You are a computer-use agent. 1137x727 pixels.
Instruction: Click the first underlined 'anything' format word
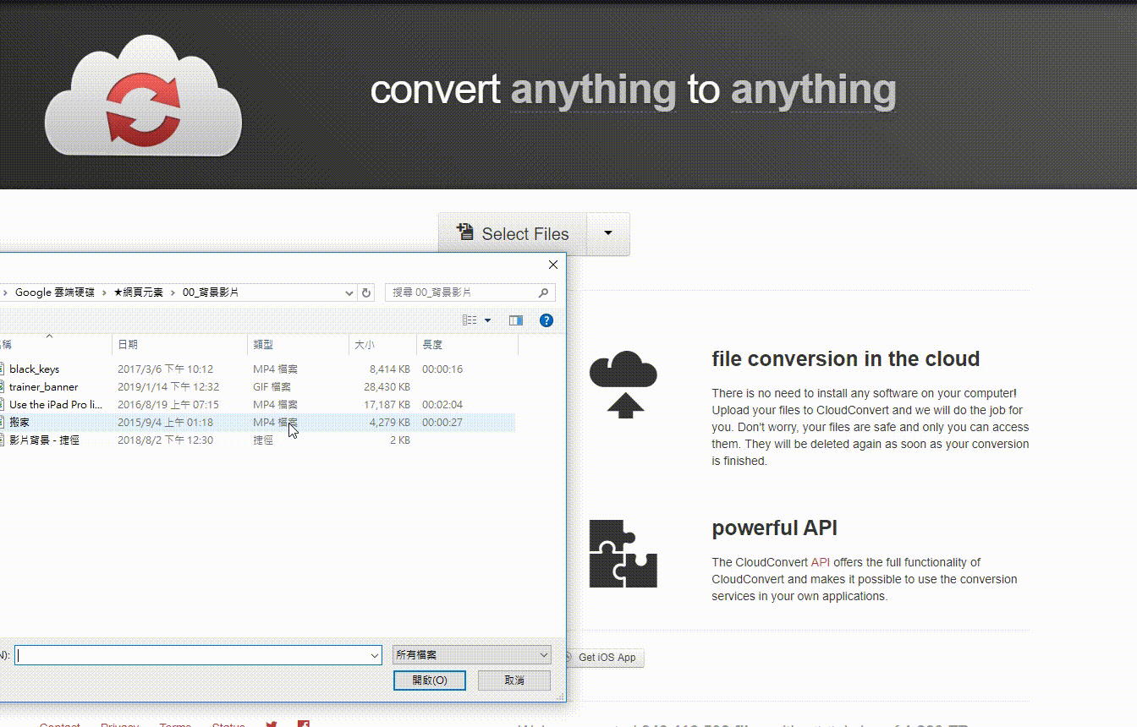[593, 90]
